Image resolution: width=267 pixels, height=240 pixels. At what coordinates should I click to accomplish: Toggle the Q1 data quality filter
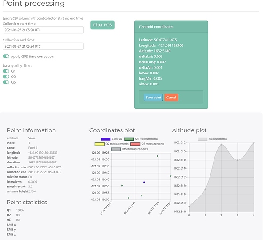[6, 71]
